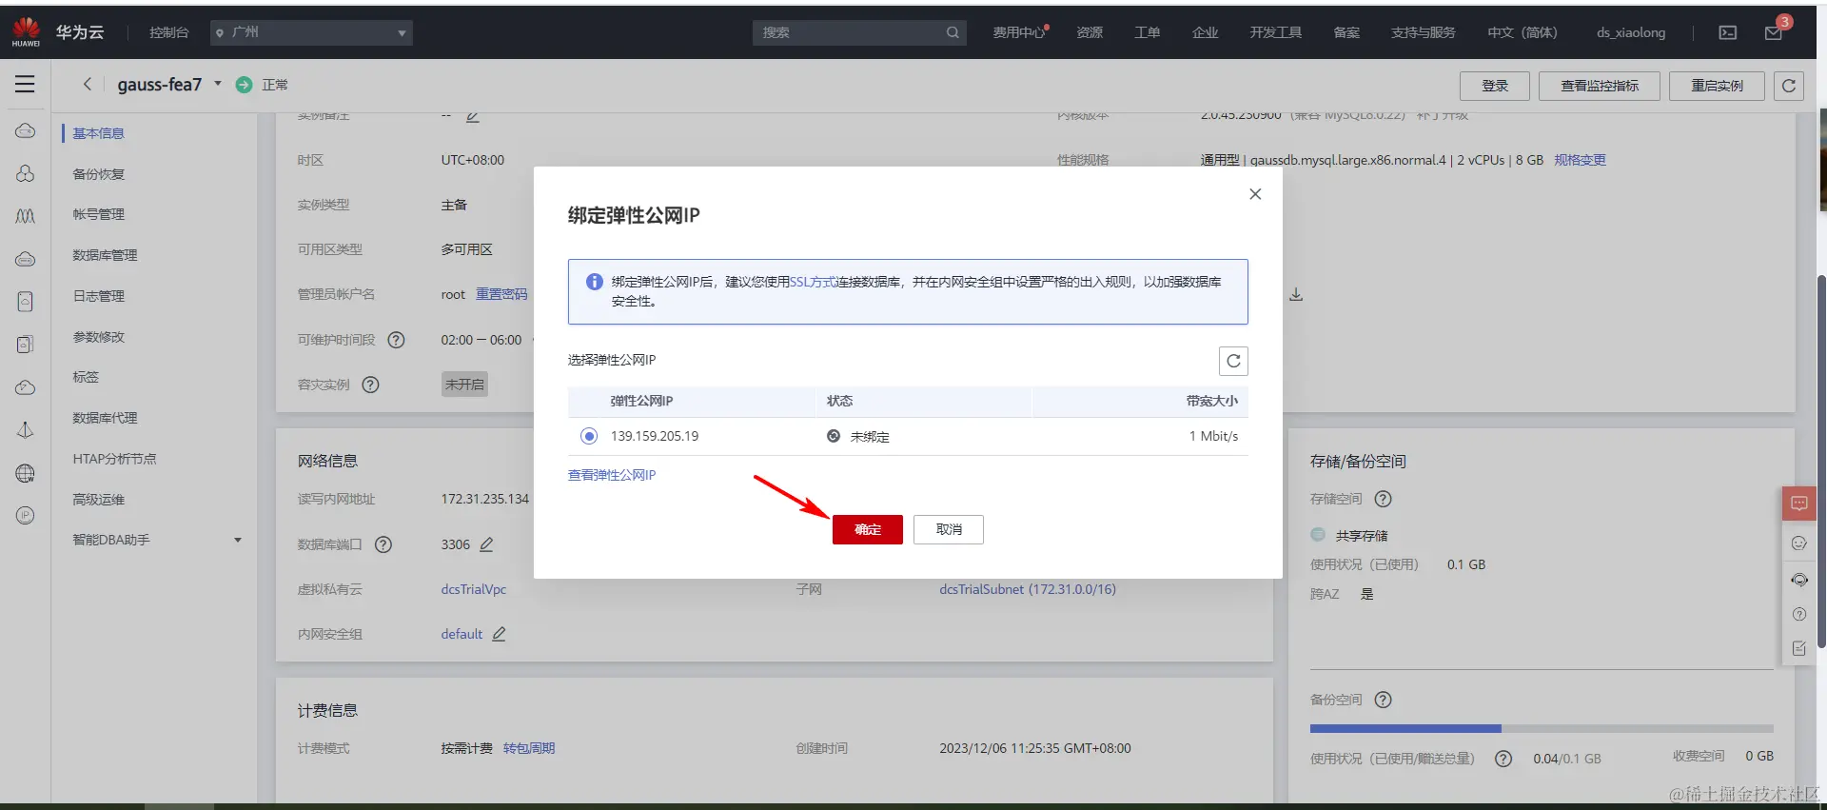The image size is (1827, 810).
Task: Open the Guangzhou region dropdown
Action: 311,32
